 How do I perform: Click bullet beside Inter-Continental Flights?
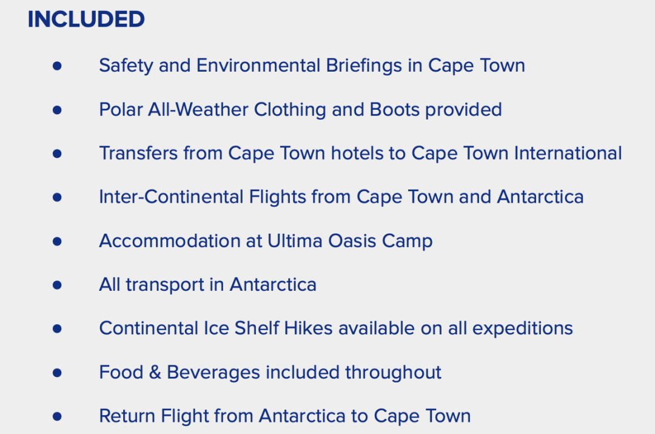(57, 197)
